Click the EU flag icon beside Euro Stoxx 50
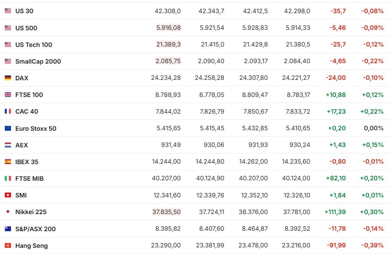This screenshot has height=254, width=391. pyautogui.click(x=8, y=128)
